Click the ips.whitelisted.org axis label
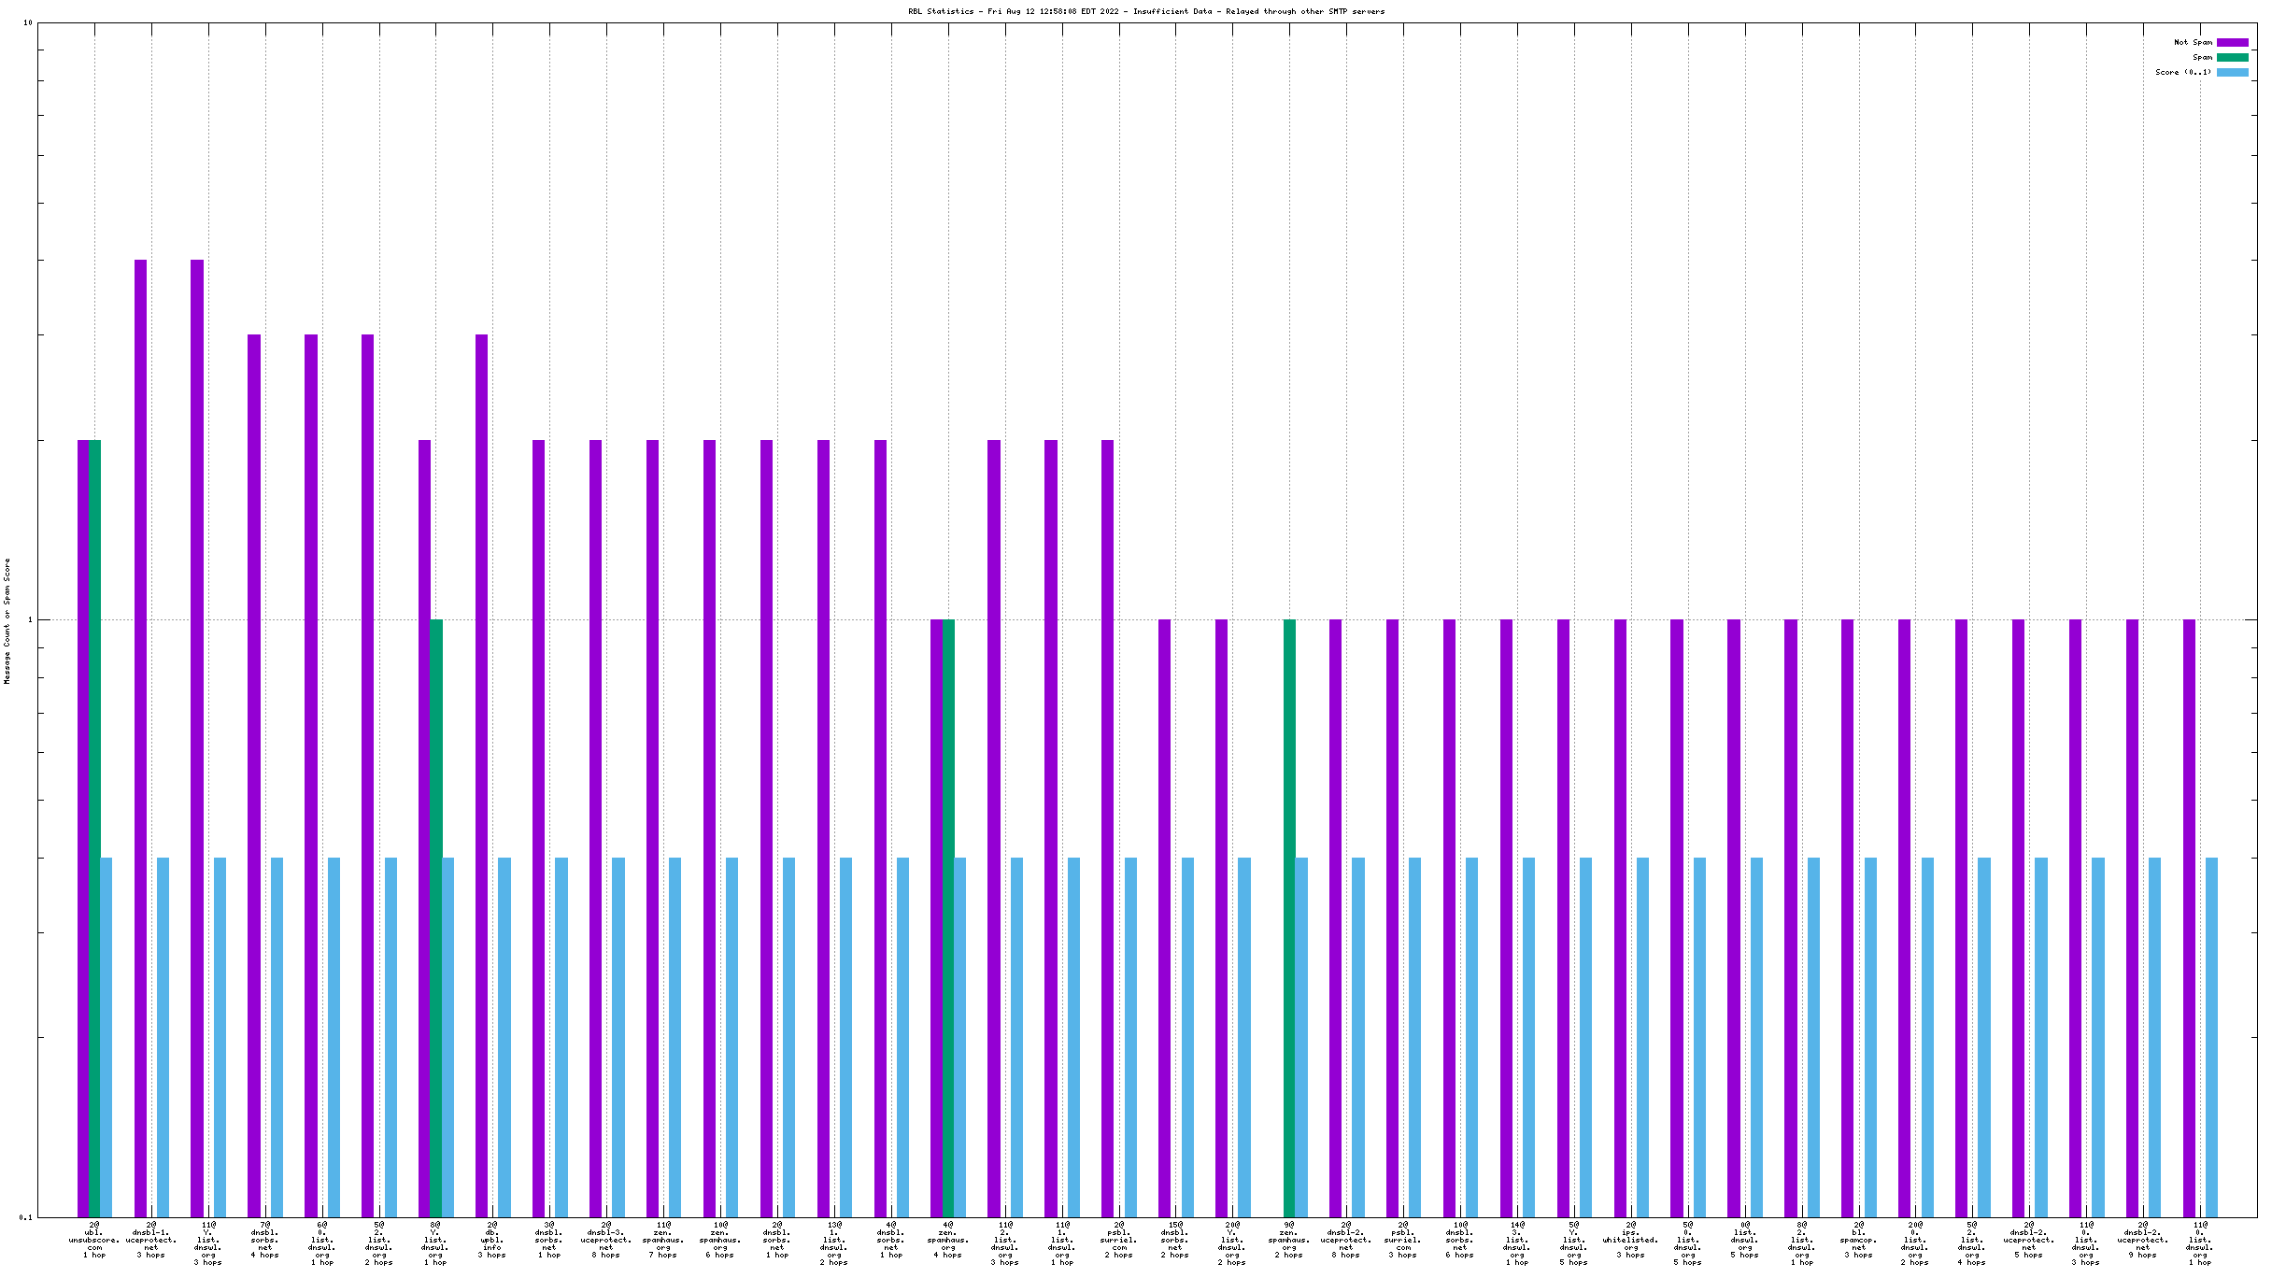2272x1278 pixels. (1630, 1240)
